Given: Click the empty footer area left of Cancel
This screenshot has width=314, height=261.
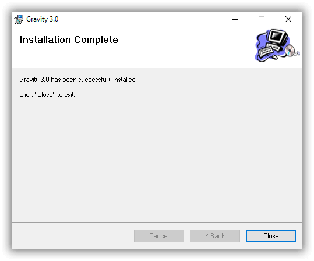Looking at the screenshot, I should tap(73, 236).
